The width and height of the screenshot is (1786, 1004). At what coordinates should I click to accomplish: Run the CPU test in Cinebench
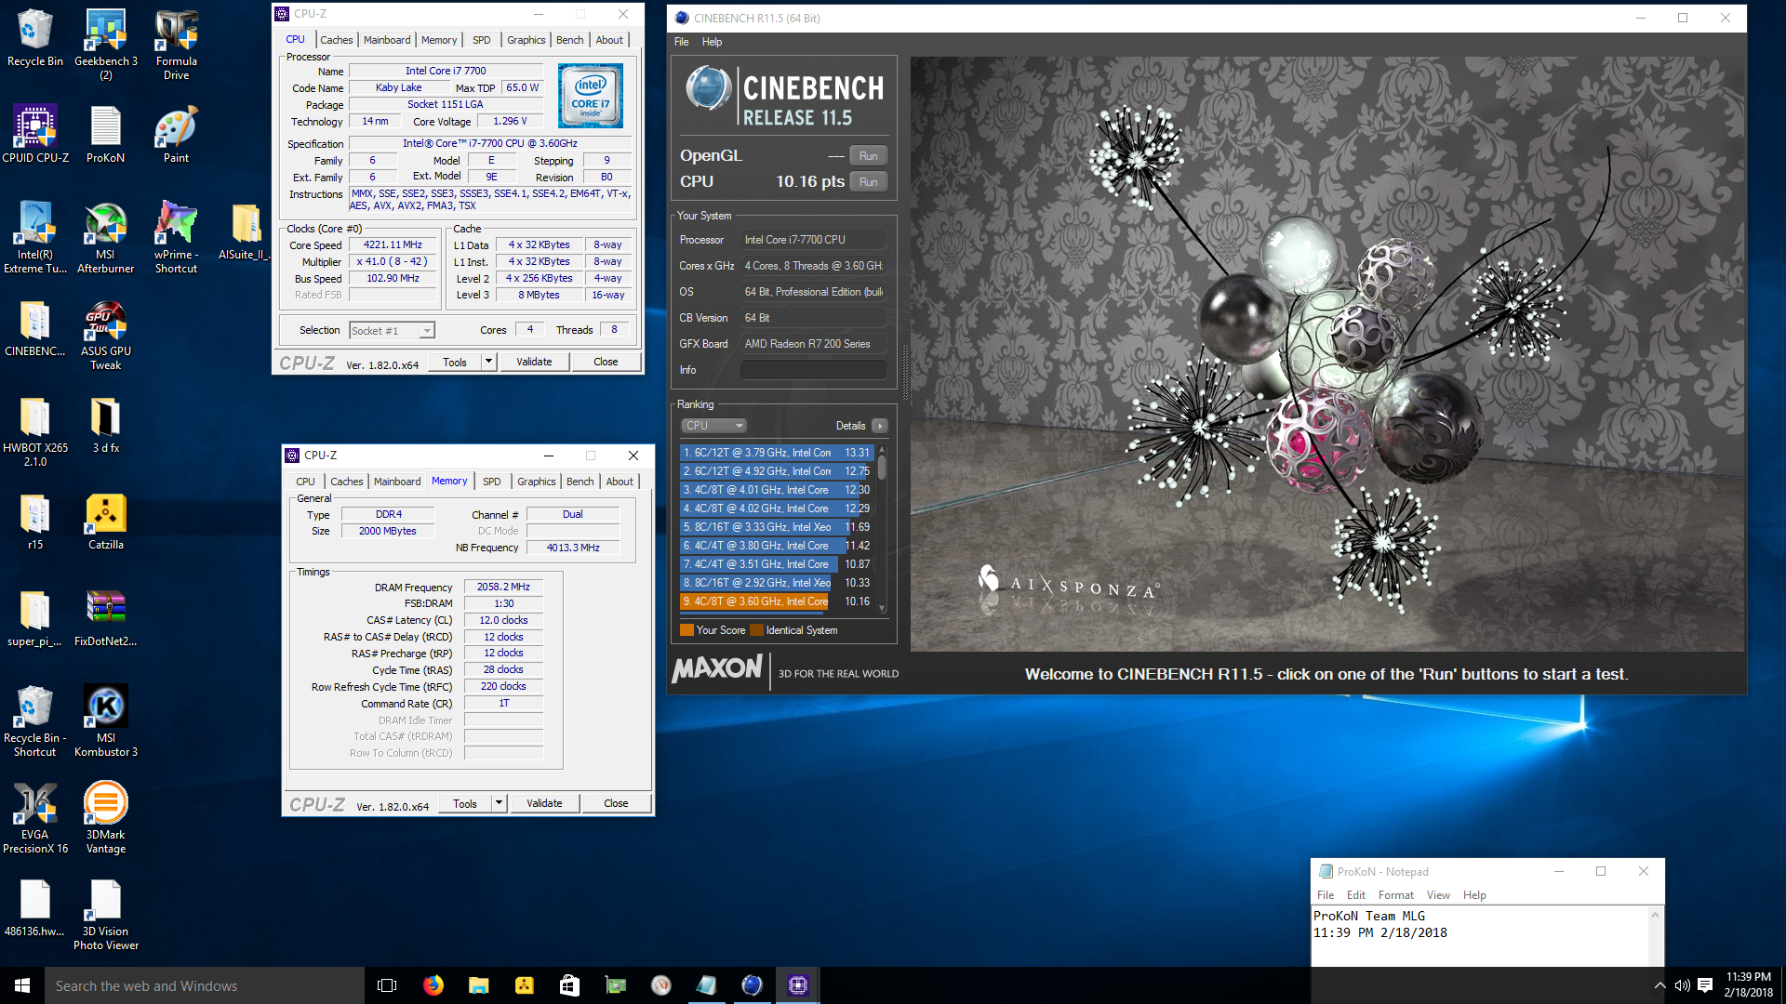[x=868, y=182]
